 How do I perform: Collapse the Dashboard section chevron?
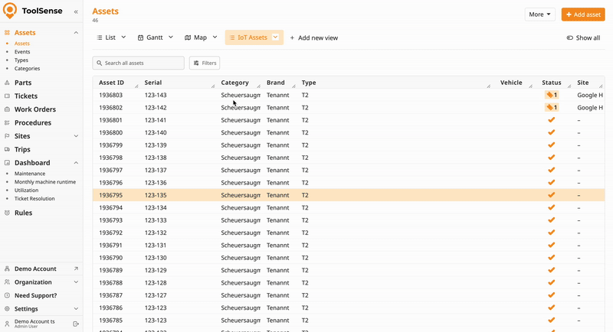pyautogui.click(x=76, y=163)
